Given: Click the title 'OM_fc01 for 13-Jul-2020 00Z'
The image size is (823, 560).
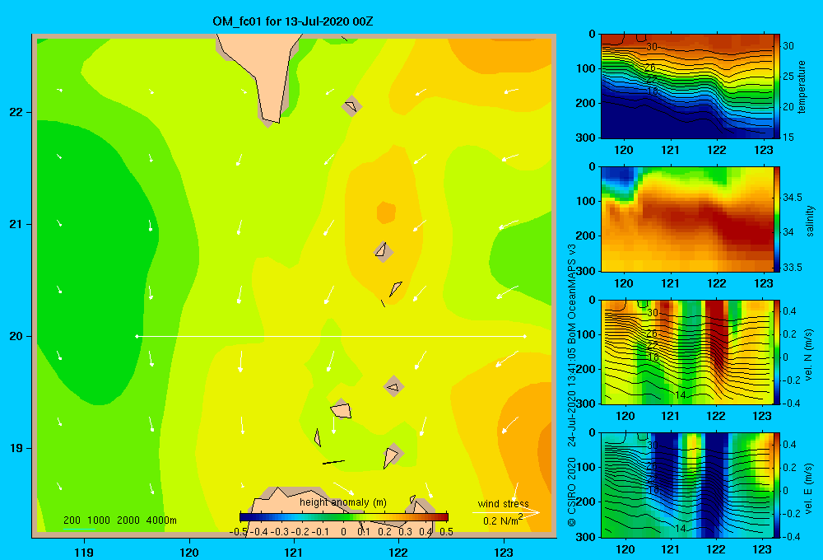Looking at the screenshot, I should pos(292,21).
